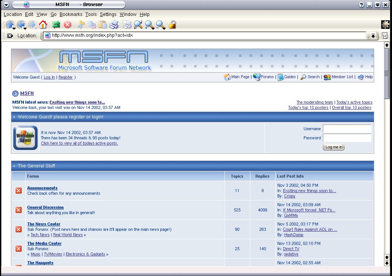
Task: Click the Search magnifier icon on page
Action: tap(303, 77)
